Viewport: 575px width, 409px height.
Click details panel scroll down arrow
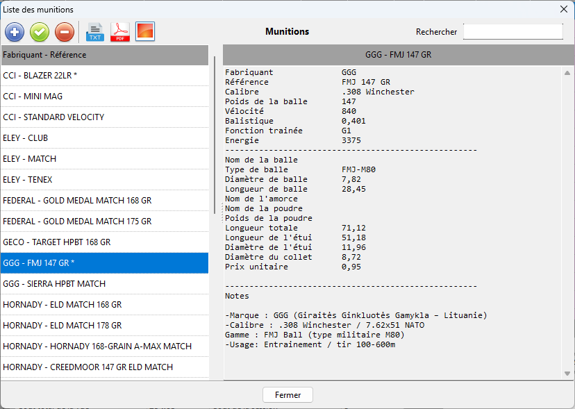pos(567,374)
